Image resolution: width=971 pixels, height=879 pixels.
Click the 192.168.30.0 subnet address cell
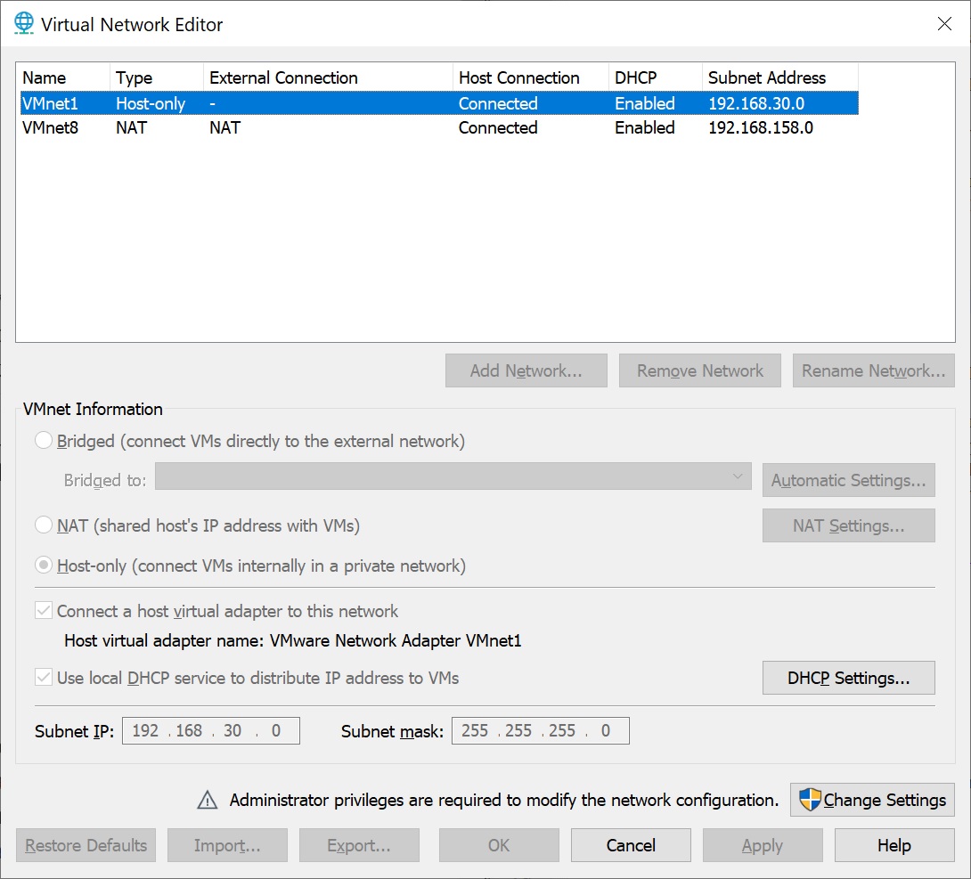pyautogui.click(x=756, y=103)
